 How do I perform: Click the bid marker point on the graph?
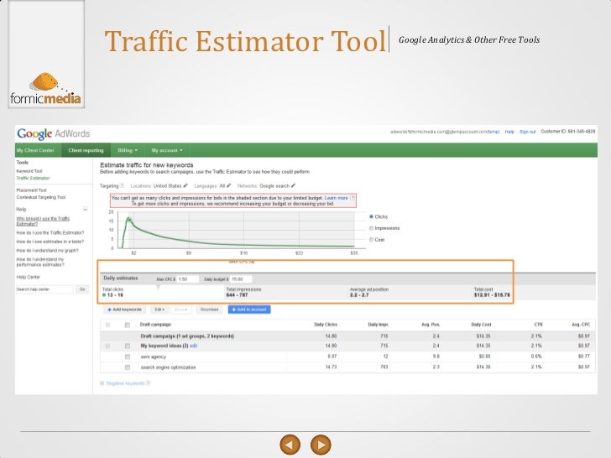click(x=129, y=220)
